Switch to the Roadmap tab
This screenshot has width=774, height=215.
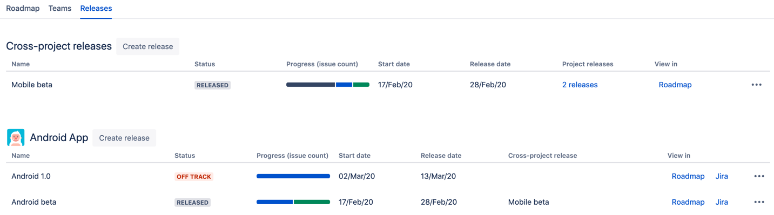click(23, 9)
